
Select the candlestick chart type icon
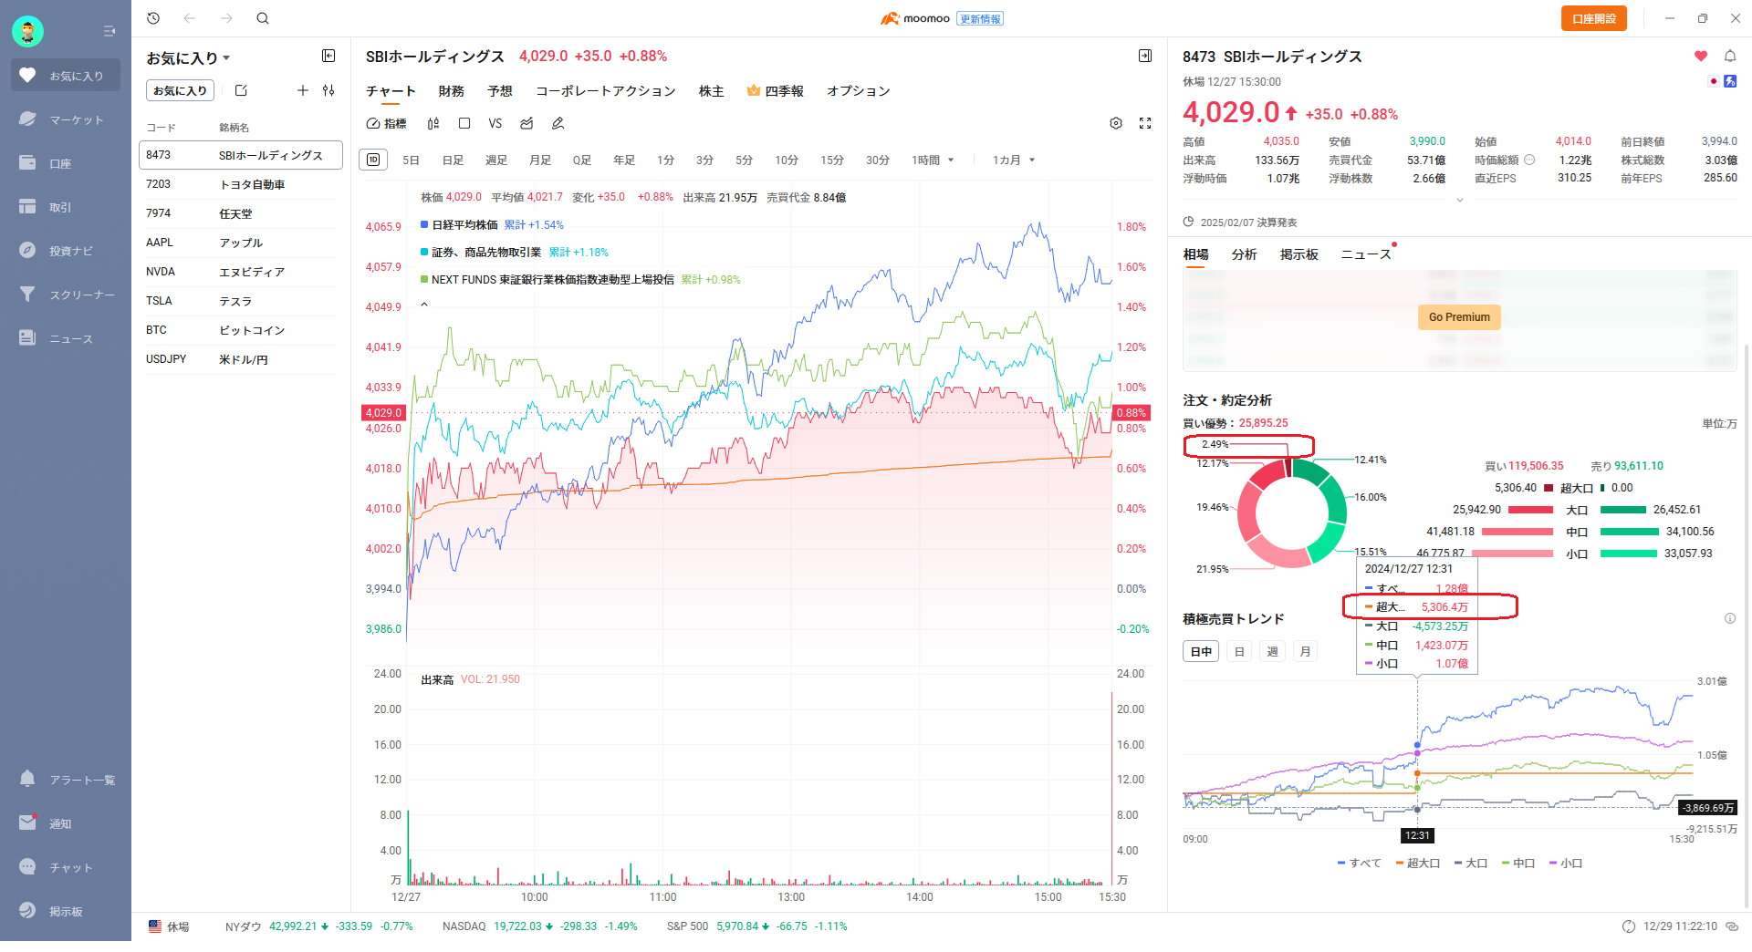[433, 123]
